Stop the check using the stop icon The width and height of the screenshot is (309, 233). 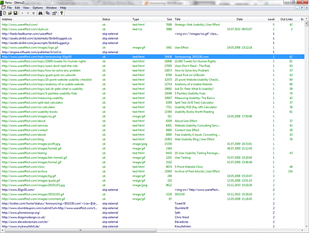click(33, 13)
